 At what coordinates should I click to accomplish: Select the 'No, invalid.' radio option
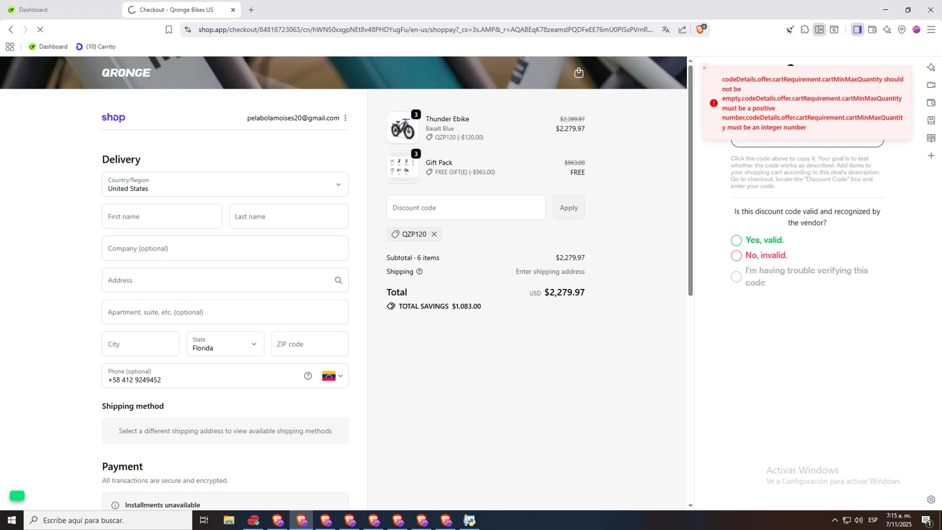pos(737,256)
